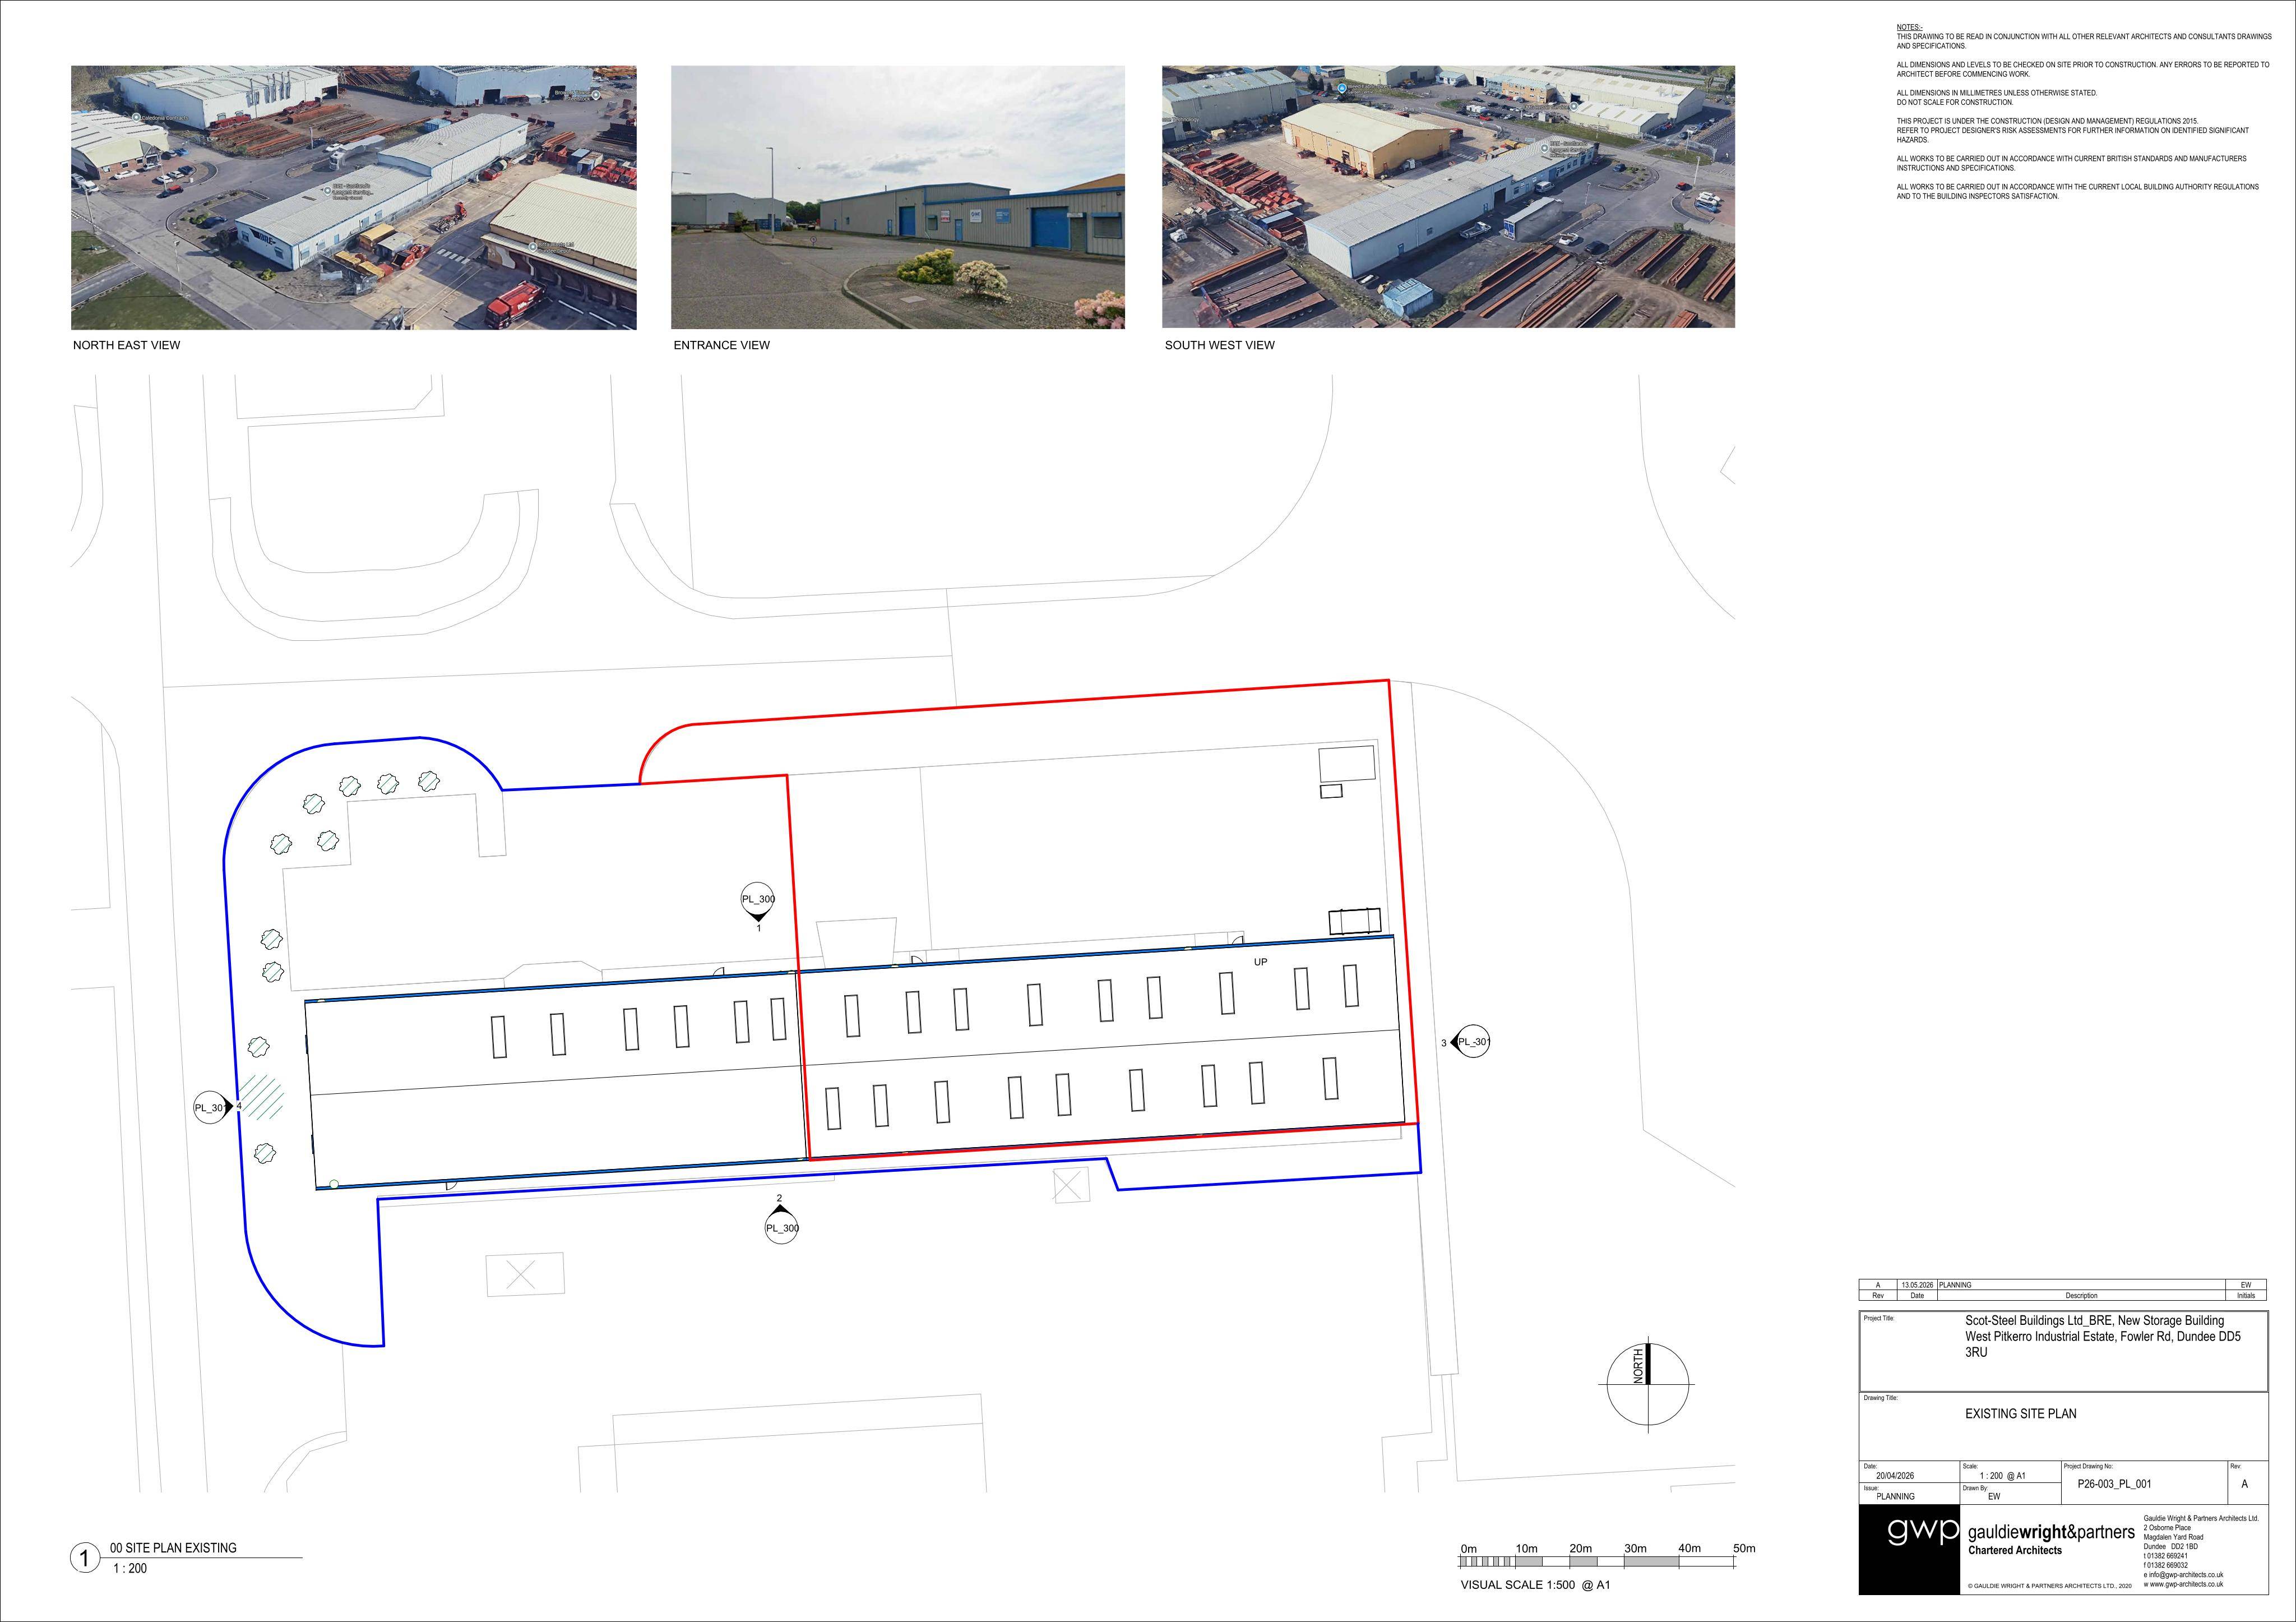The image size is (2296, 1622).
Task: Click the green hatched area beside marker 4
Action: [261, 1097]
